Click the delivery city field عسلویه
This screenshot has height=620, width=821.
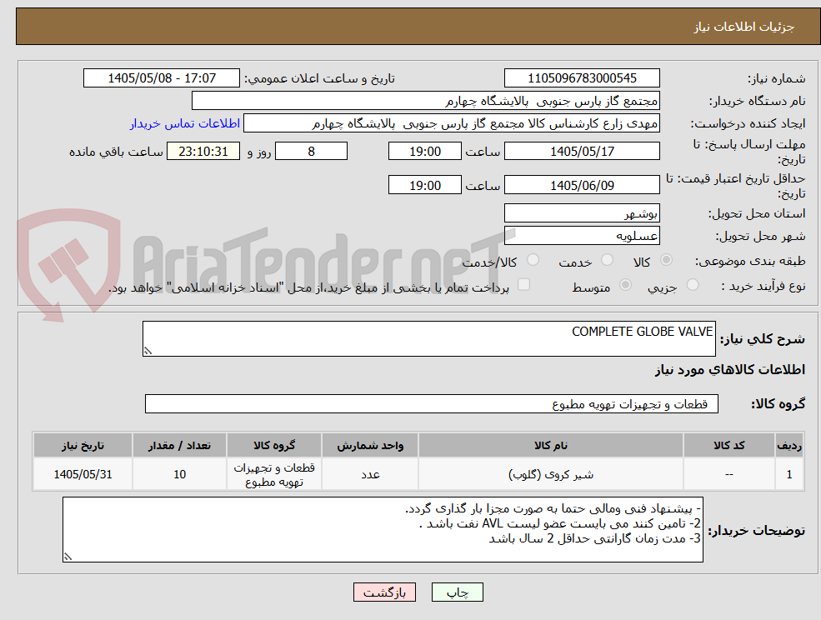tap(582, 236)
